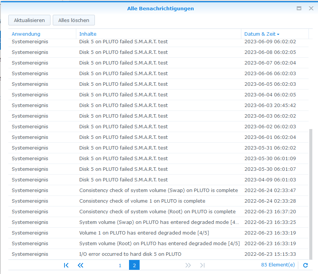The image size is (318, 274).
Task: Click timestamp 2022-06-23 16:37:20
Action: coord(270,212)
